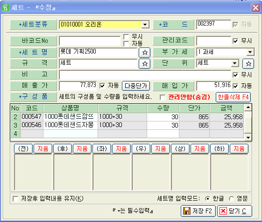The image size is (262, 222).
Task: Uncheck 자동 next to 매출가
Action: coord(102,86)
